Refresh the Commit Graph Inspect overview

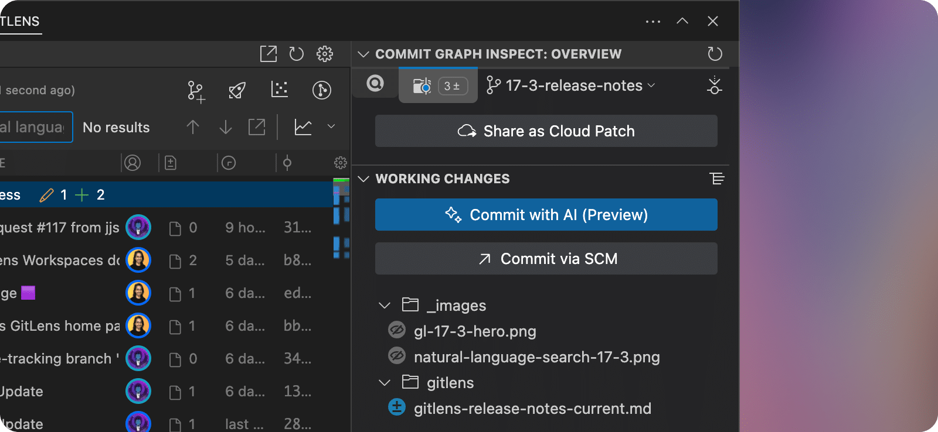point(715,54)
